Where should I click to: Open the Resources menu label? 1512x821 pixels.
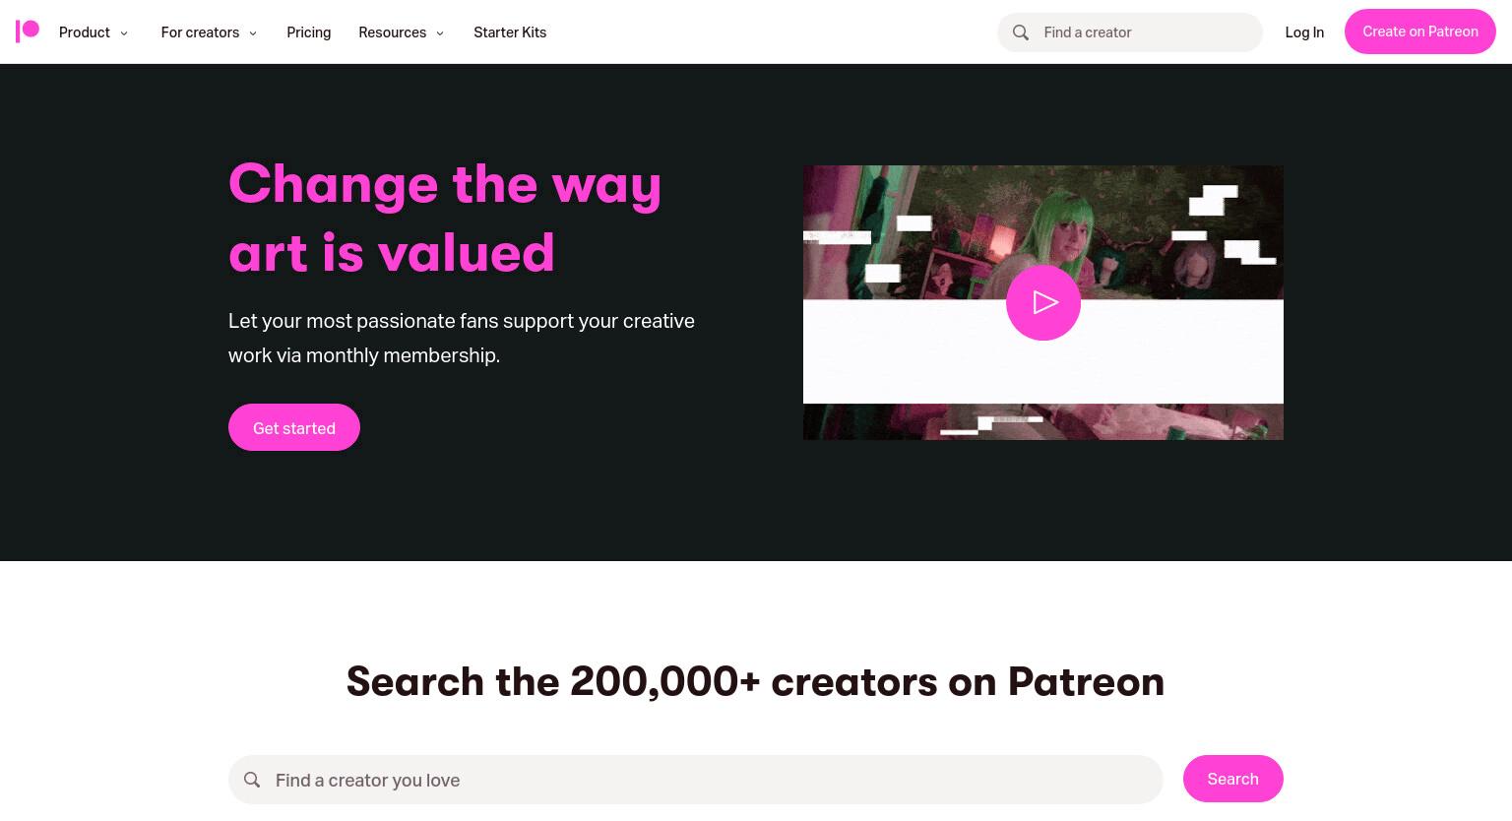[x=393, y=32]
